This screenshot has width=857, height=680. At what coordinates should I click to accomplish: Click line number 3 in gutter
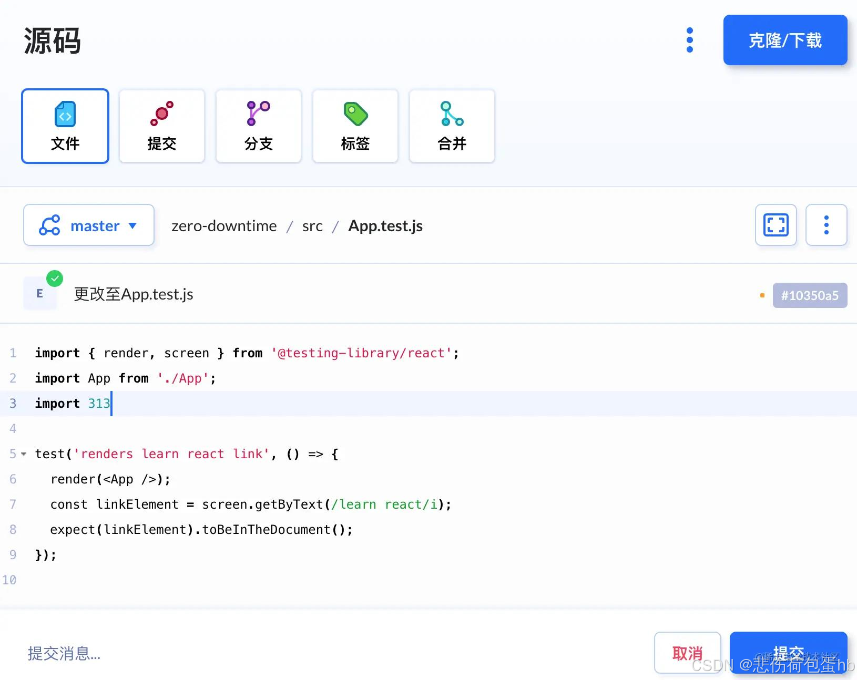(13, 404)
